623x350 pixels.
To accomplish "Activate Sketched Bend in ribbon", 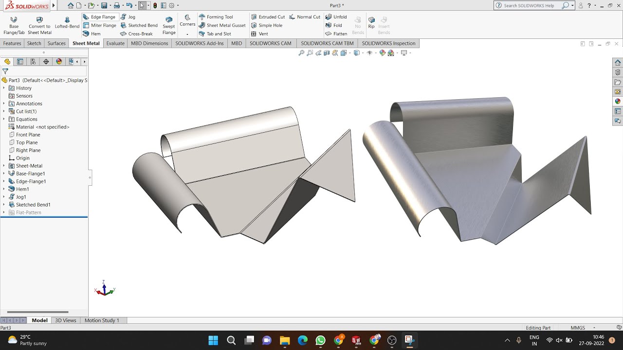I will tap(139, 25).
